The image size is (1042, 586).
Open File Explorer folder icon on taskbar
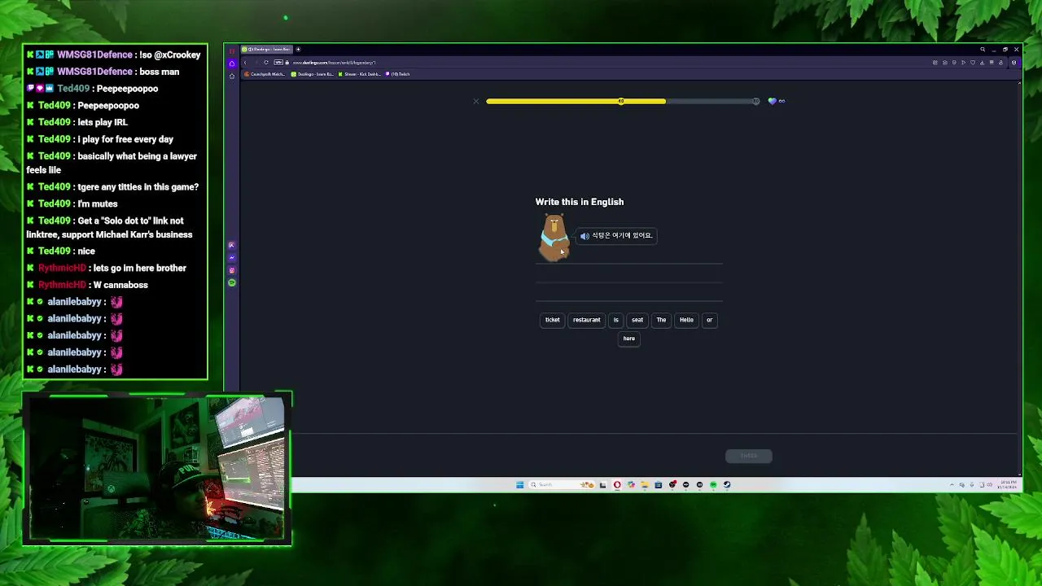(645, 484)
